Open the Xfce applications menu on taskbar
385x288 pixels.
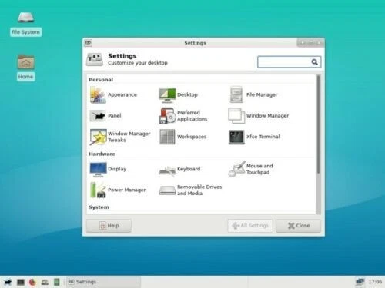(x=8, y=282)
